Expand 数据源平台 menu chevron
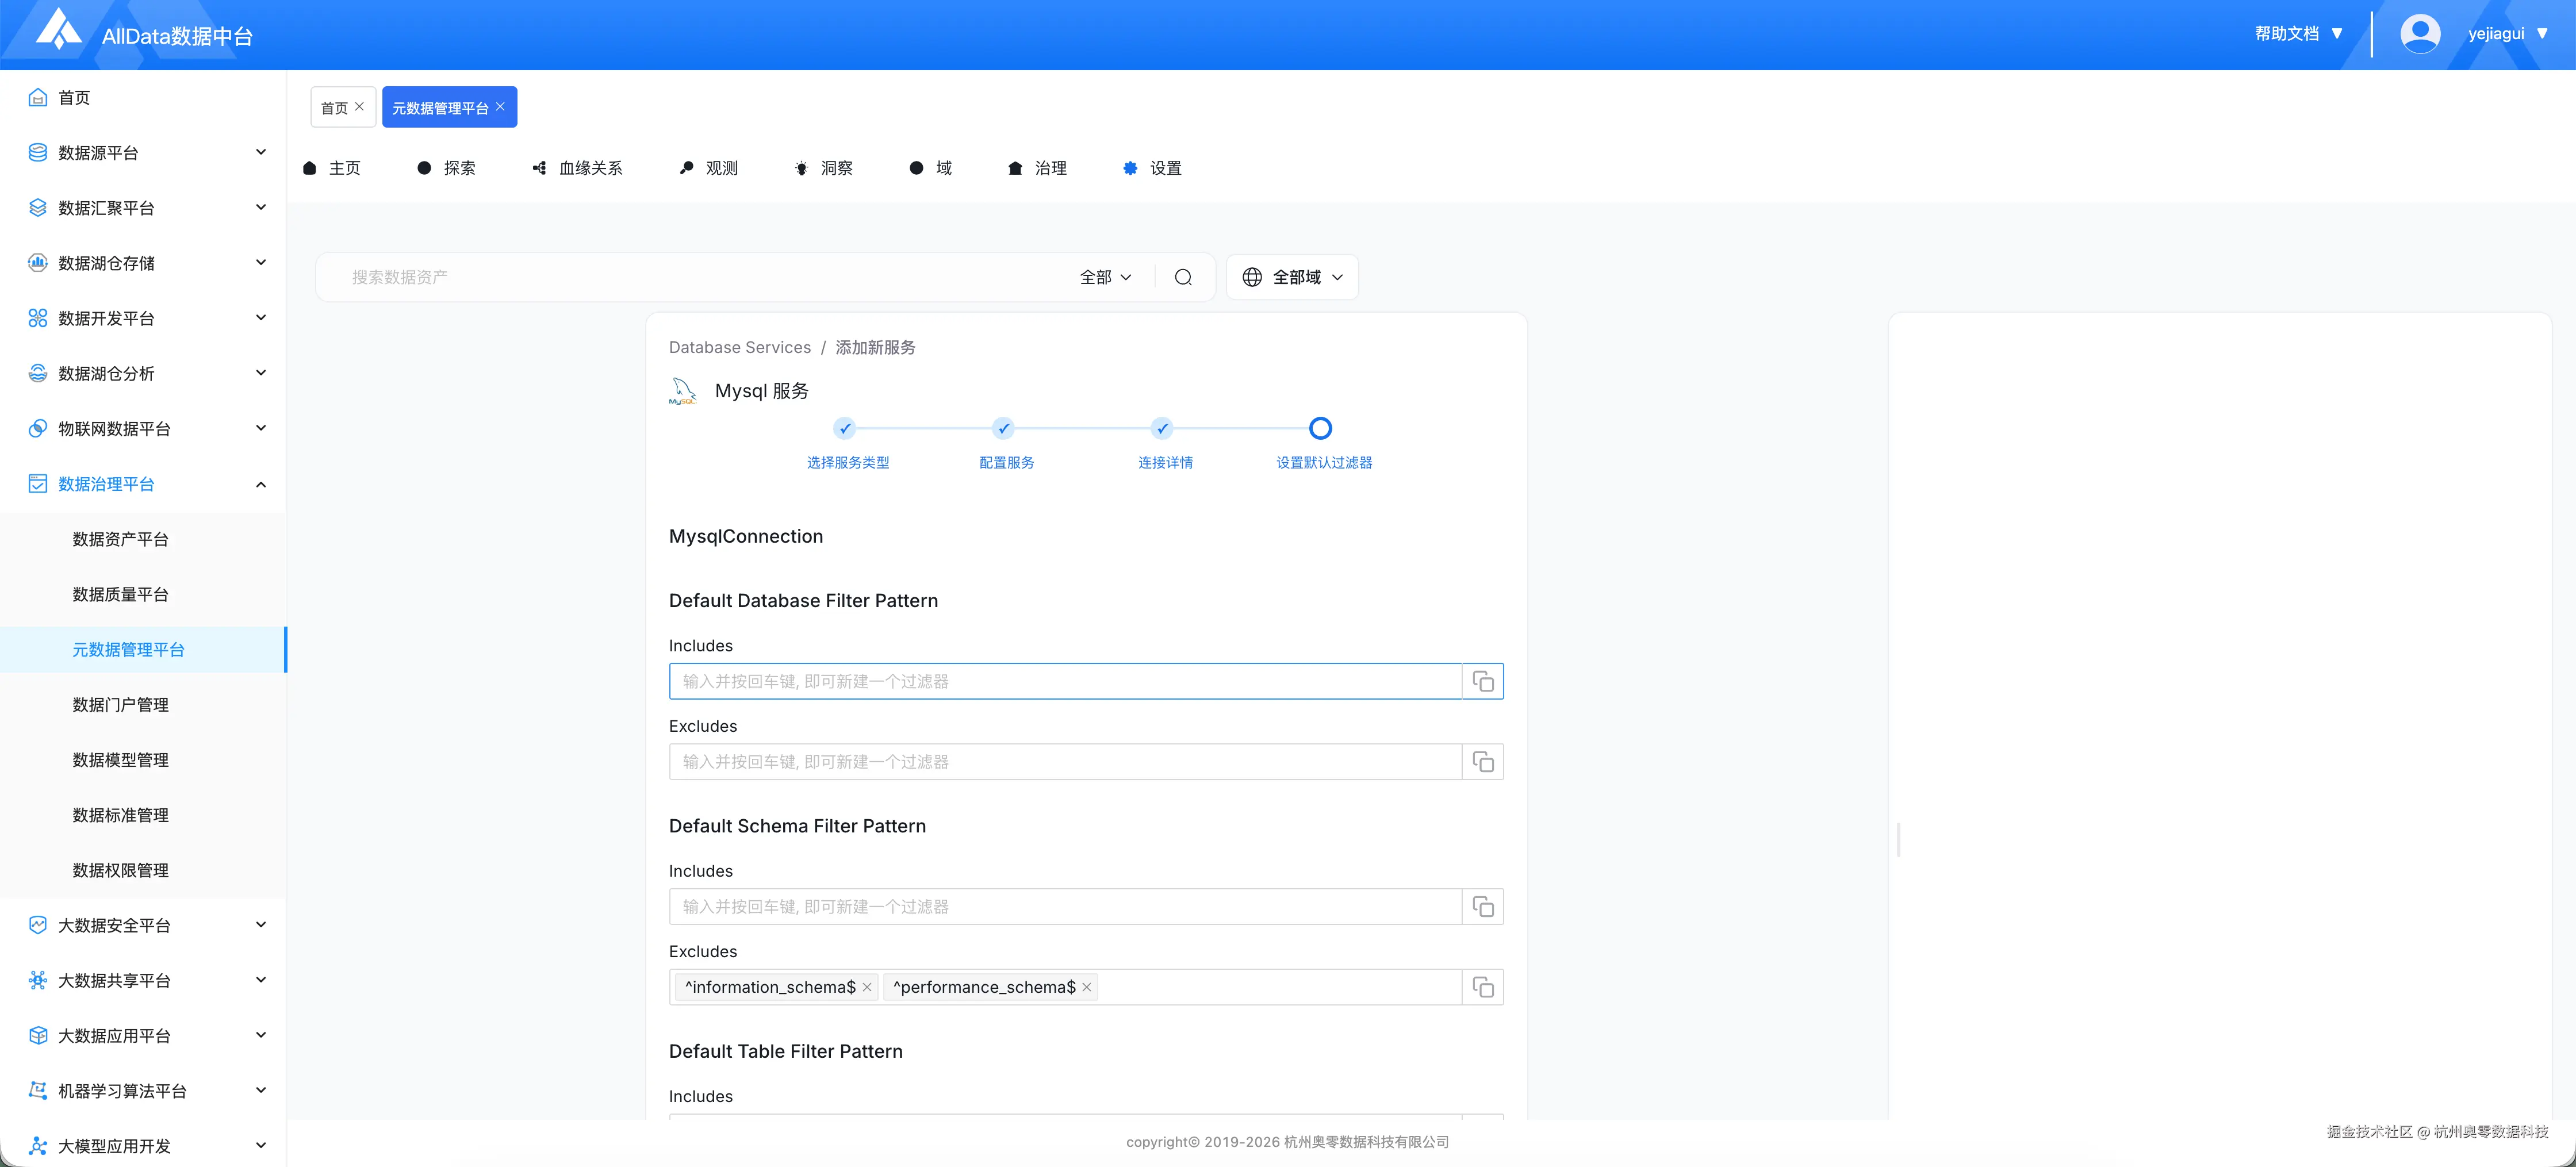The height and width of the screenshot is (1167, 2576). click(x=261, y=152)
